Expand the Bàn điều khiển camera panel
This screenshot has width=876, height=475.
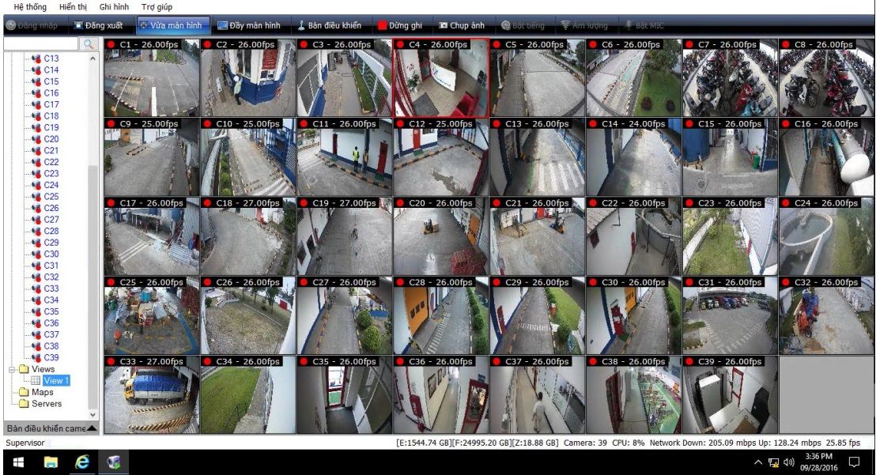(x=93, y=428)
